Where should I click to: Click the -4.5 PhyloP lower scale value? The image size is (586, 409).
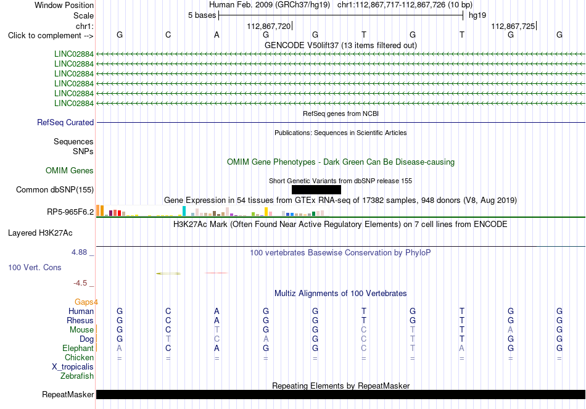80,283
